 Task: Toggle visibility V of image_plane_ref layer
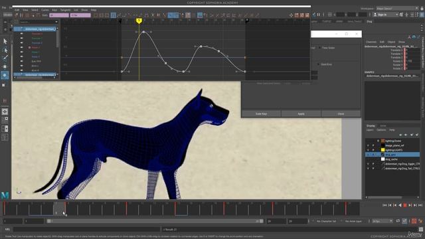(x=368, y=145)
